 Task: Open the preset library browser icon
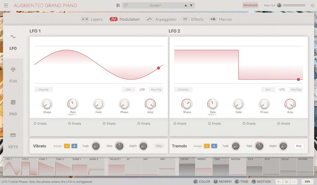point(119,5)
